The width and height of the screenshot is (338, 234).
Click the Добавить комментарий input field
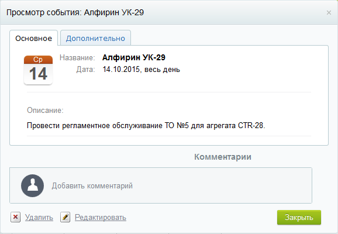[161, 185]
